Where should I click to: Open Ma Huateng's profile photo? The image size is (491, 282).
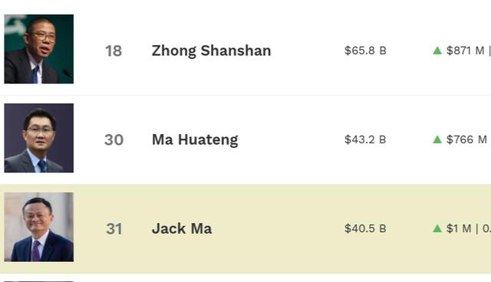click(x=39, y=138)
